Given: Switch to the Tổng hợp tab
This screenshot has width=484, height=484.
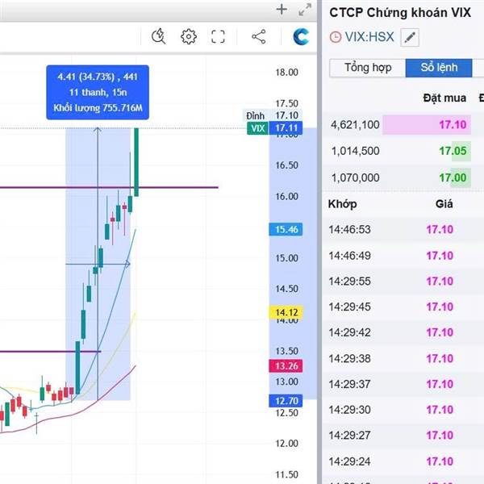Looking at the screenshot, I should 368,68.
